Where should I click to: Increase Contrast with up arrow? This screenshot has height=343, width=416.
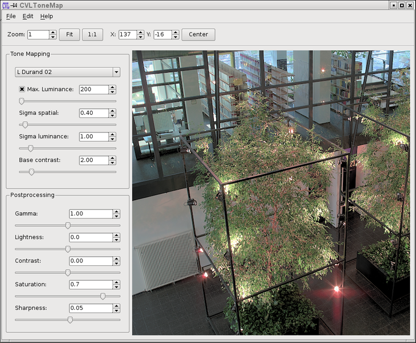coord(117,259)
